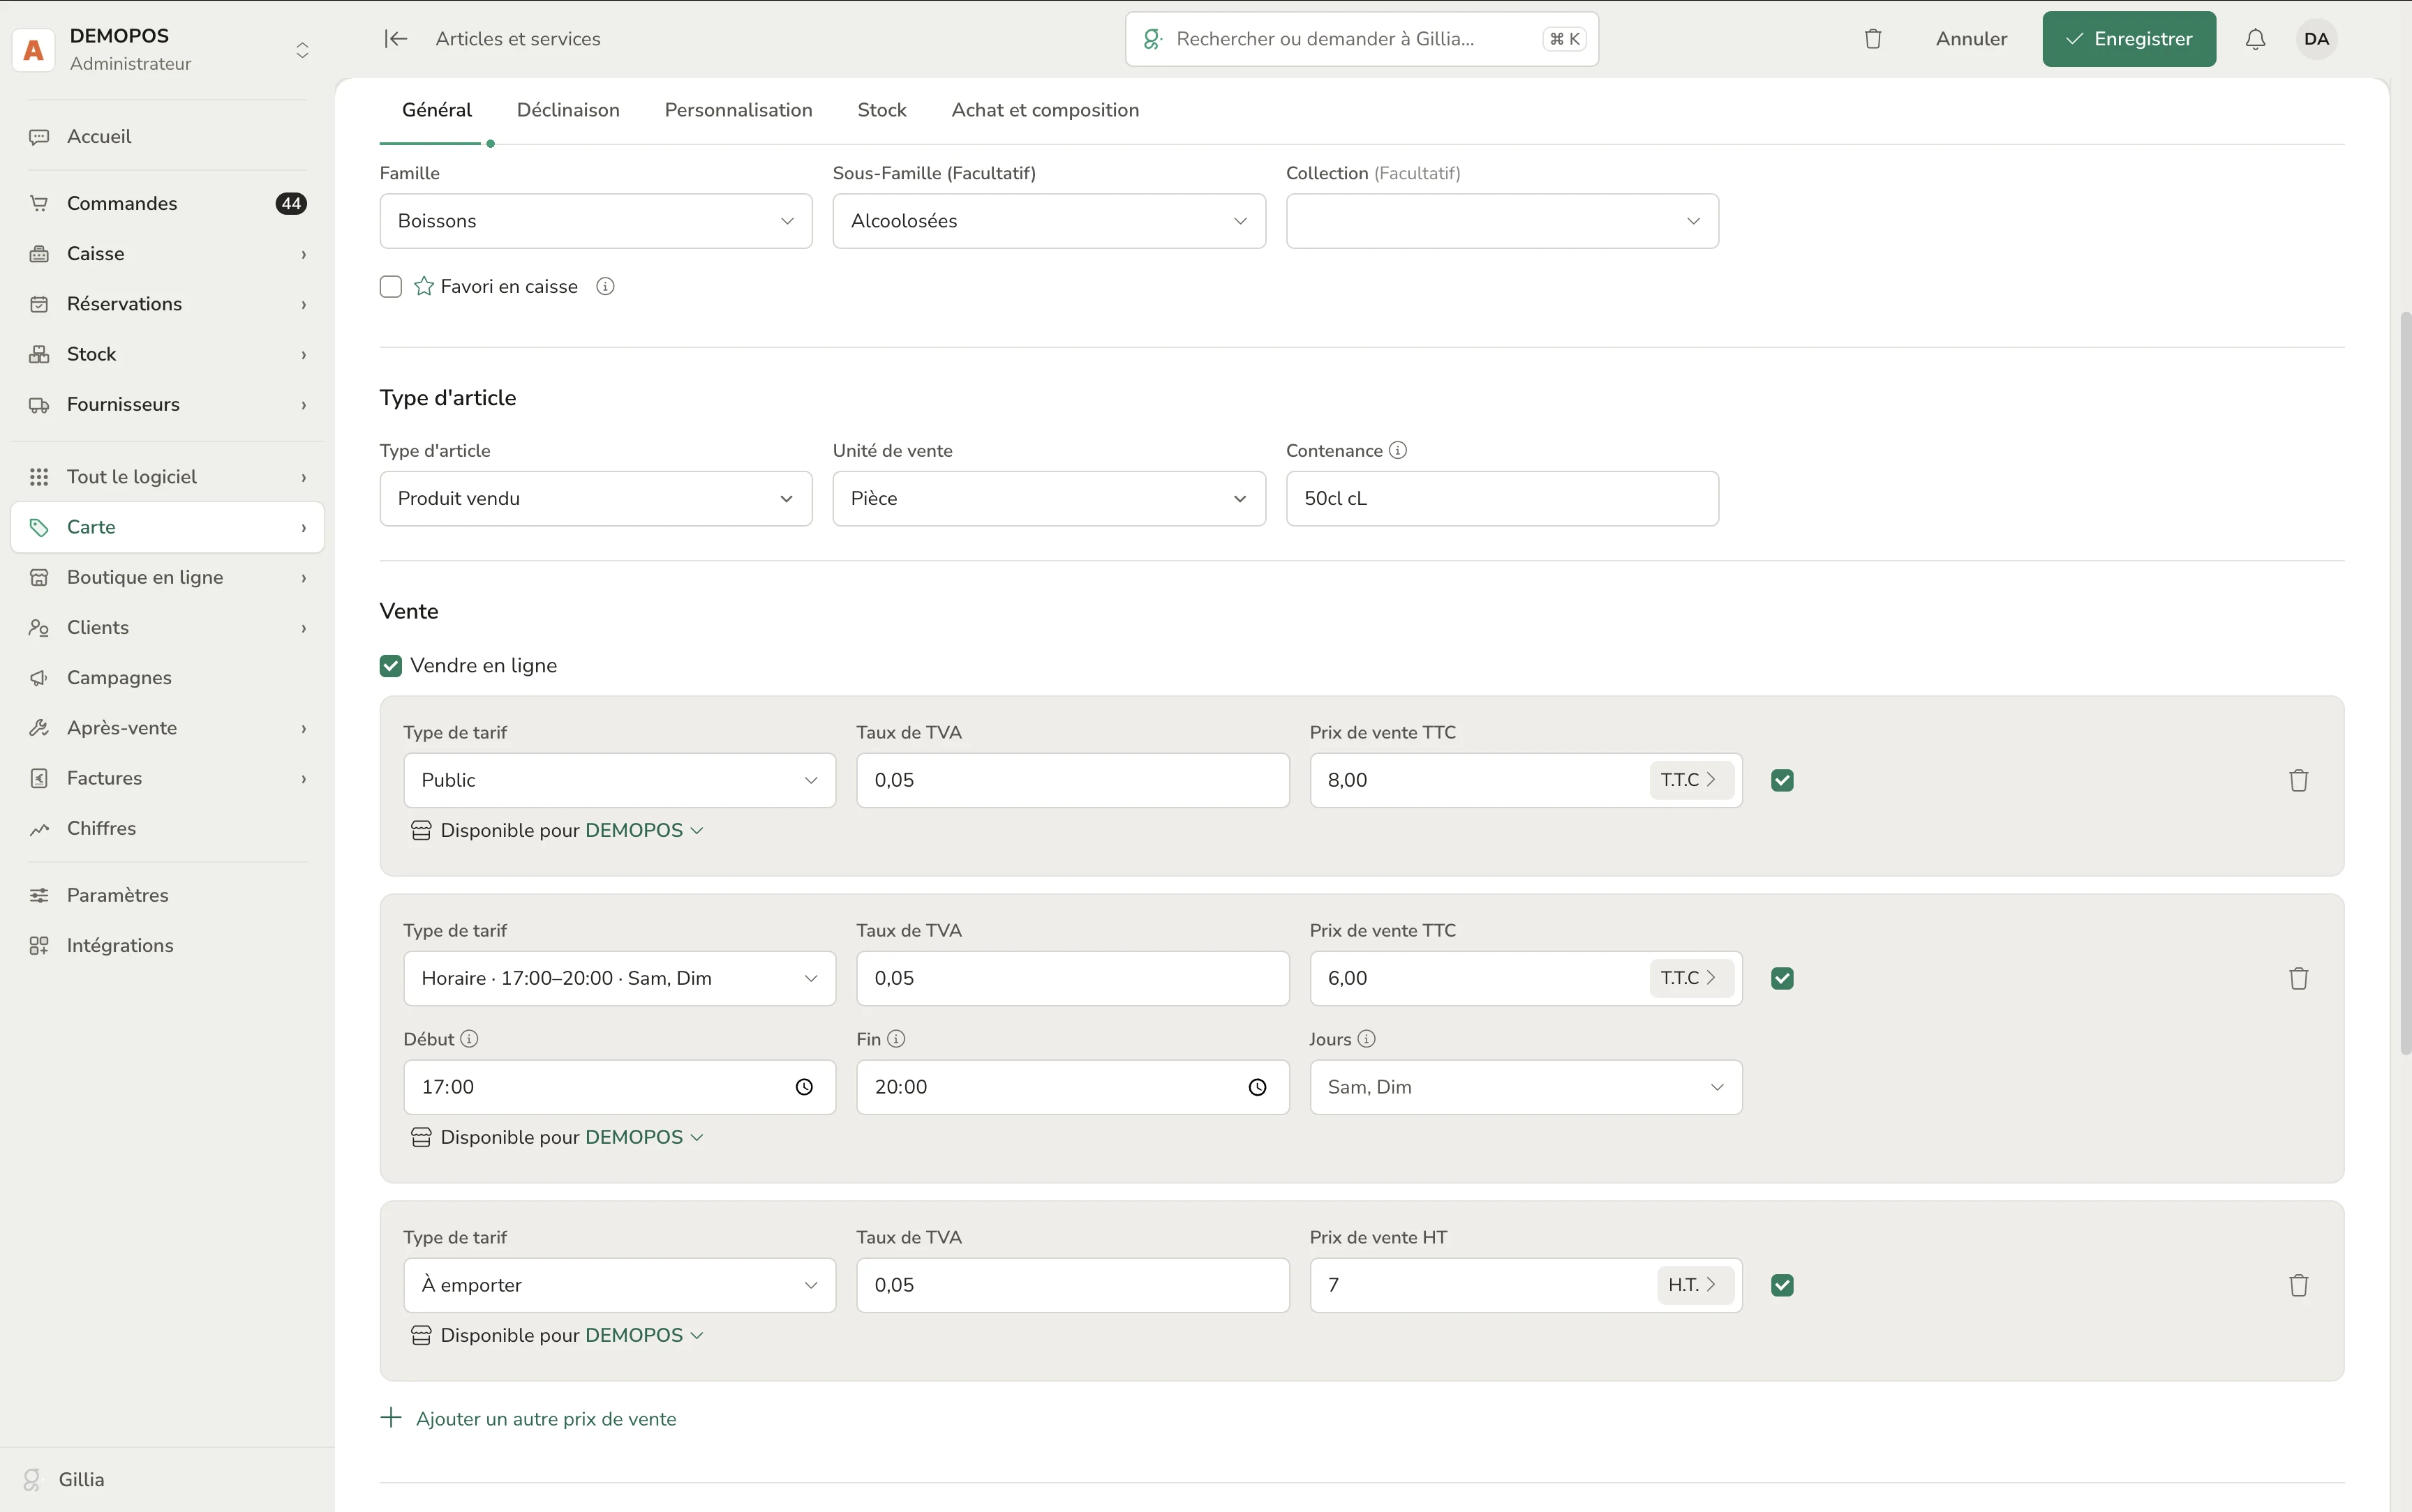Image resolution: width=2412 pixels, height=1512 pixels.
Task: Click the clock icon in the Début field
Action: pyautogui.click(x=804, y=1087)
